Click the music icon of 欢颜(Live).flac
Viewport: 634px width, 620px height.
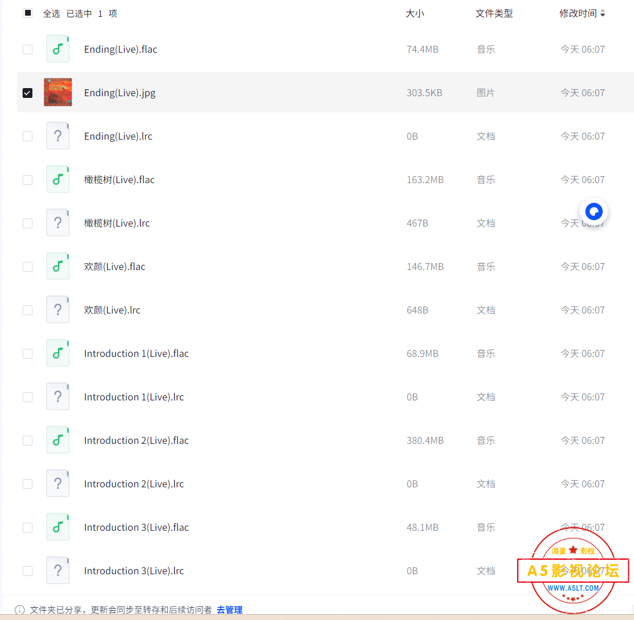click(x=58, y=267)
